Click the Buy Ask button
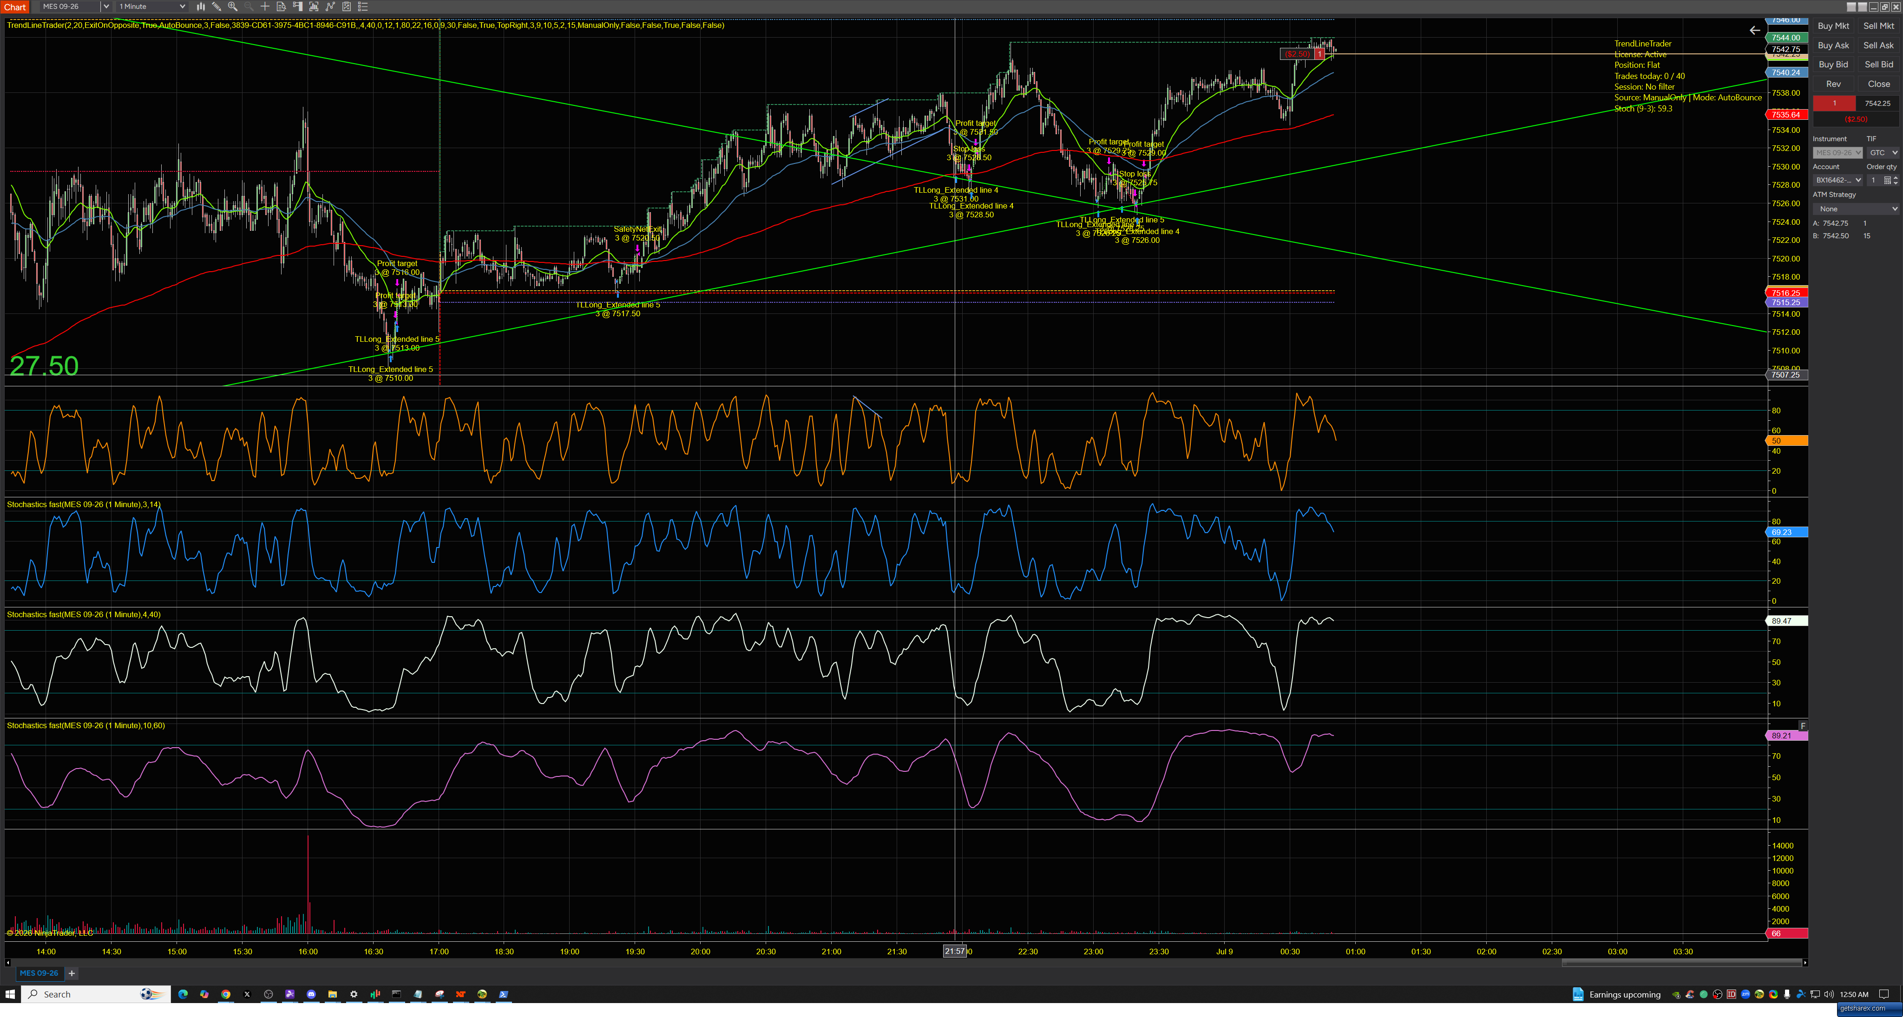The image size is (1903, 1017). click(x=1834, y=45)
